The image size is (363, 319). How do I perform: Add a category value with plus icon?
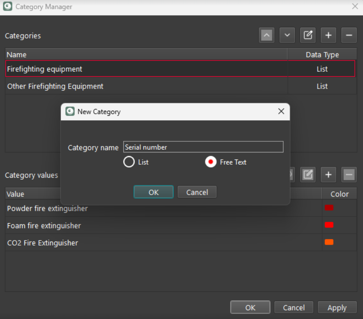[329, 174]
